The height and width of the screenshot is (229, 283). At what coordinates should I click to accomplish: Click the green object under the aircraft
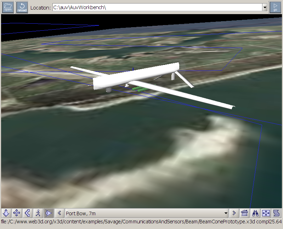pos(138,89)
